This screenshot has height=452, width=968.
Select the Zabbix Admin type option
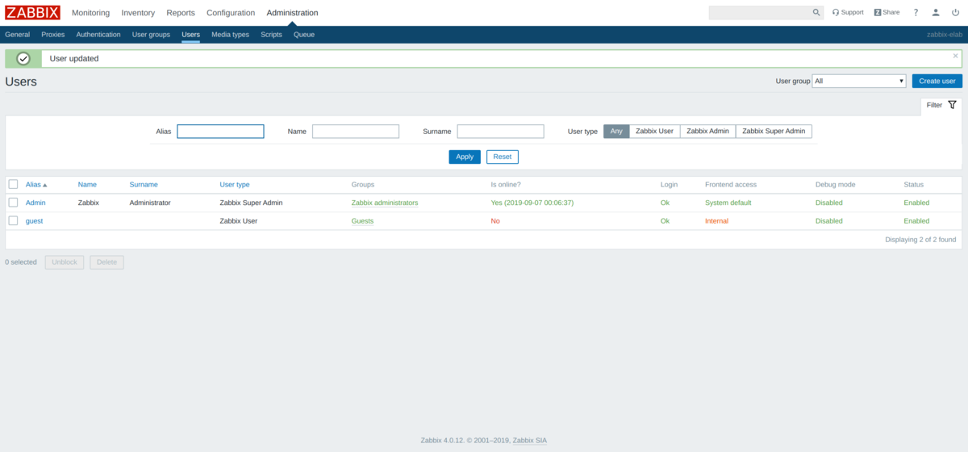[707, 131]
